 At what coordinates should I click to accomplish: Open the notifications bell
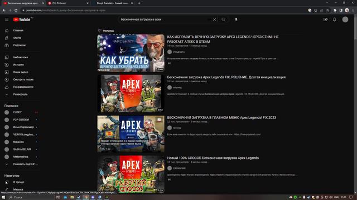click(335, 19)
